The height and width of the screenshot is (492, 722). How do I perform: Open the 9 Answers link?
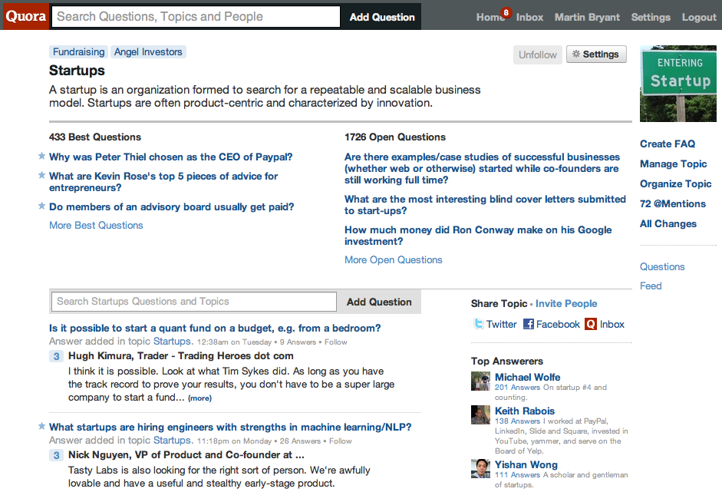click(298, 342)
